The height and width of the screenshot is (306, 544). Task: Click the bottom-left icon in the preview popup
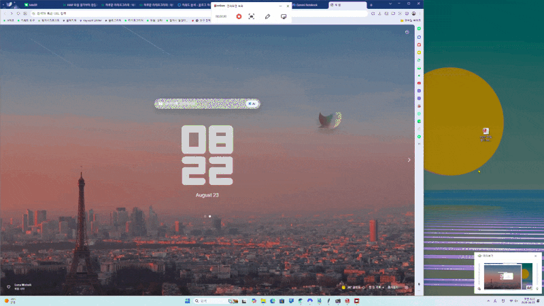[x=479, y=288]
